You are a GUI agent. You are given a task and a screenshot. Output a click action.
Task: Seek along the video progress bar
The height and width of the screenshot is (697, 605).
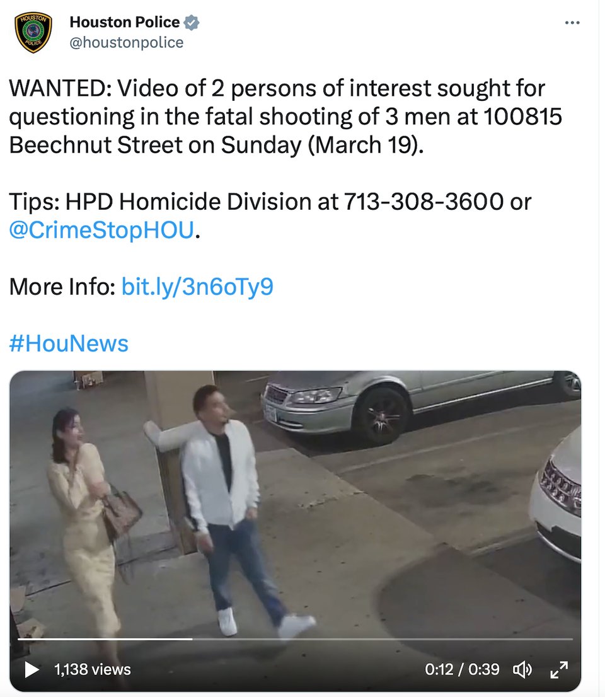click(295, 639)
